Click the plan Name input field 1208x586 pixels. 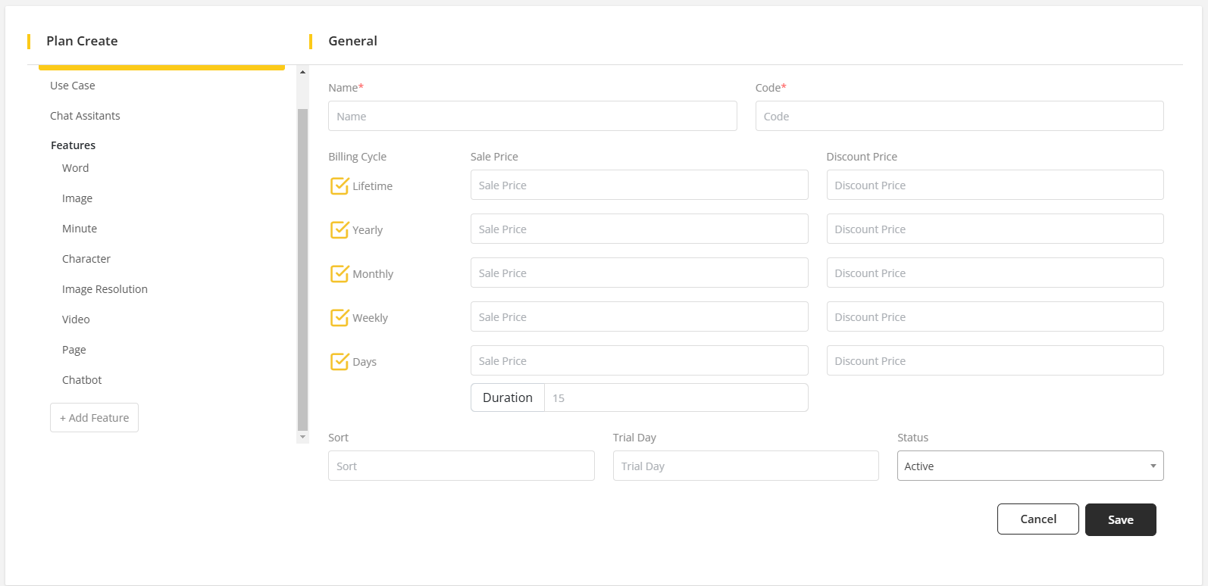pos(532,117)
